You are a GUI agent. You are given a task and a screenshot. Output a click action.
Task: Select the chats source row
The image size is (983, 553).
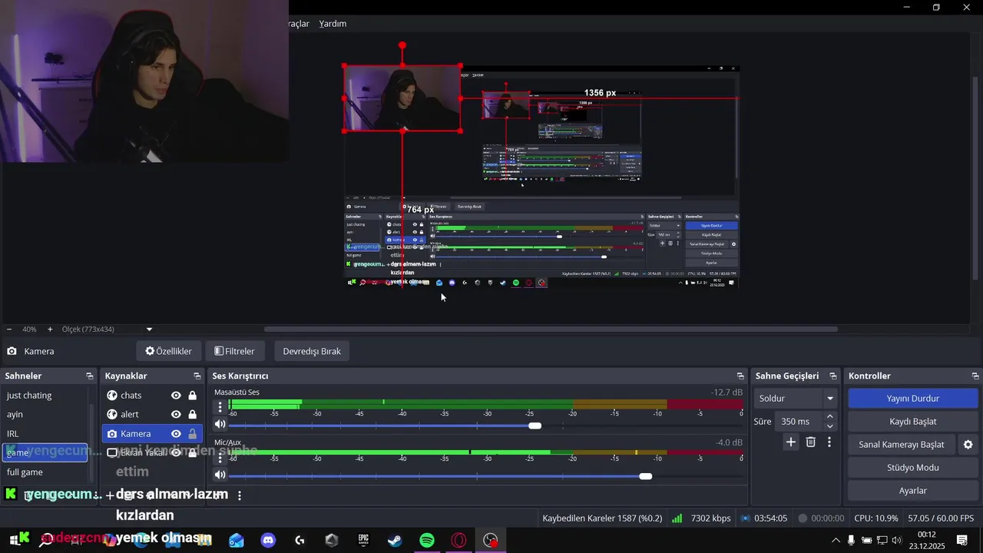152,396
